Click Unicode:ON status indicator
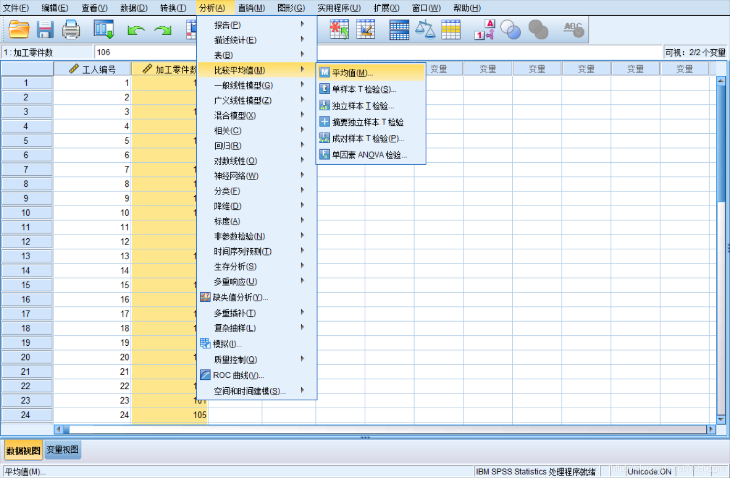The image size is (730, 478). coord(650,471)
